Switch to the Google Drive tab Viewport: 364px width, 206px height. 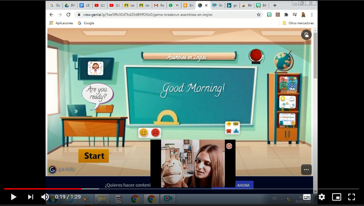[x=70, y=5]
